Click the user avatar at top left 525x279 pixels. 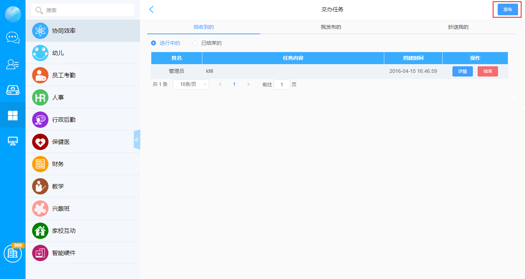[13, 14]
